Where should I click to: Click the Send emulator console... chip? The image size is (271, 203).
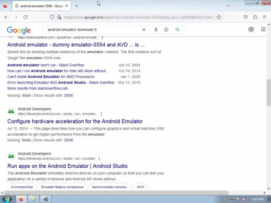point(110,187)
